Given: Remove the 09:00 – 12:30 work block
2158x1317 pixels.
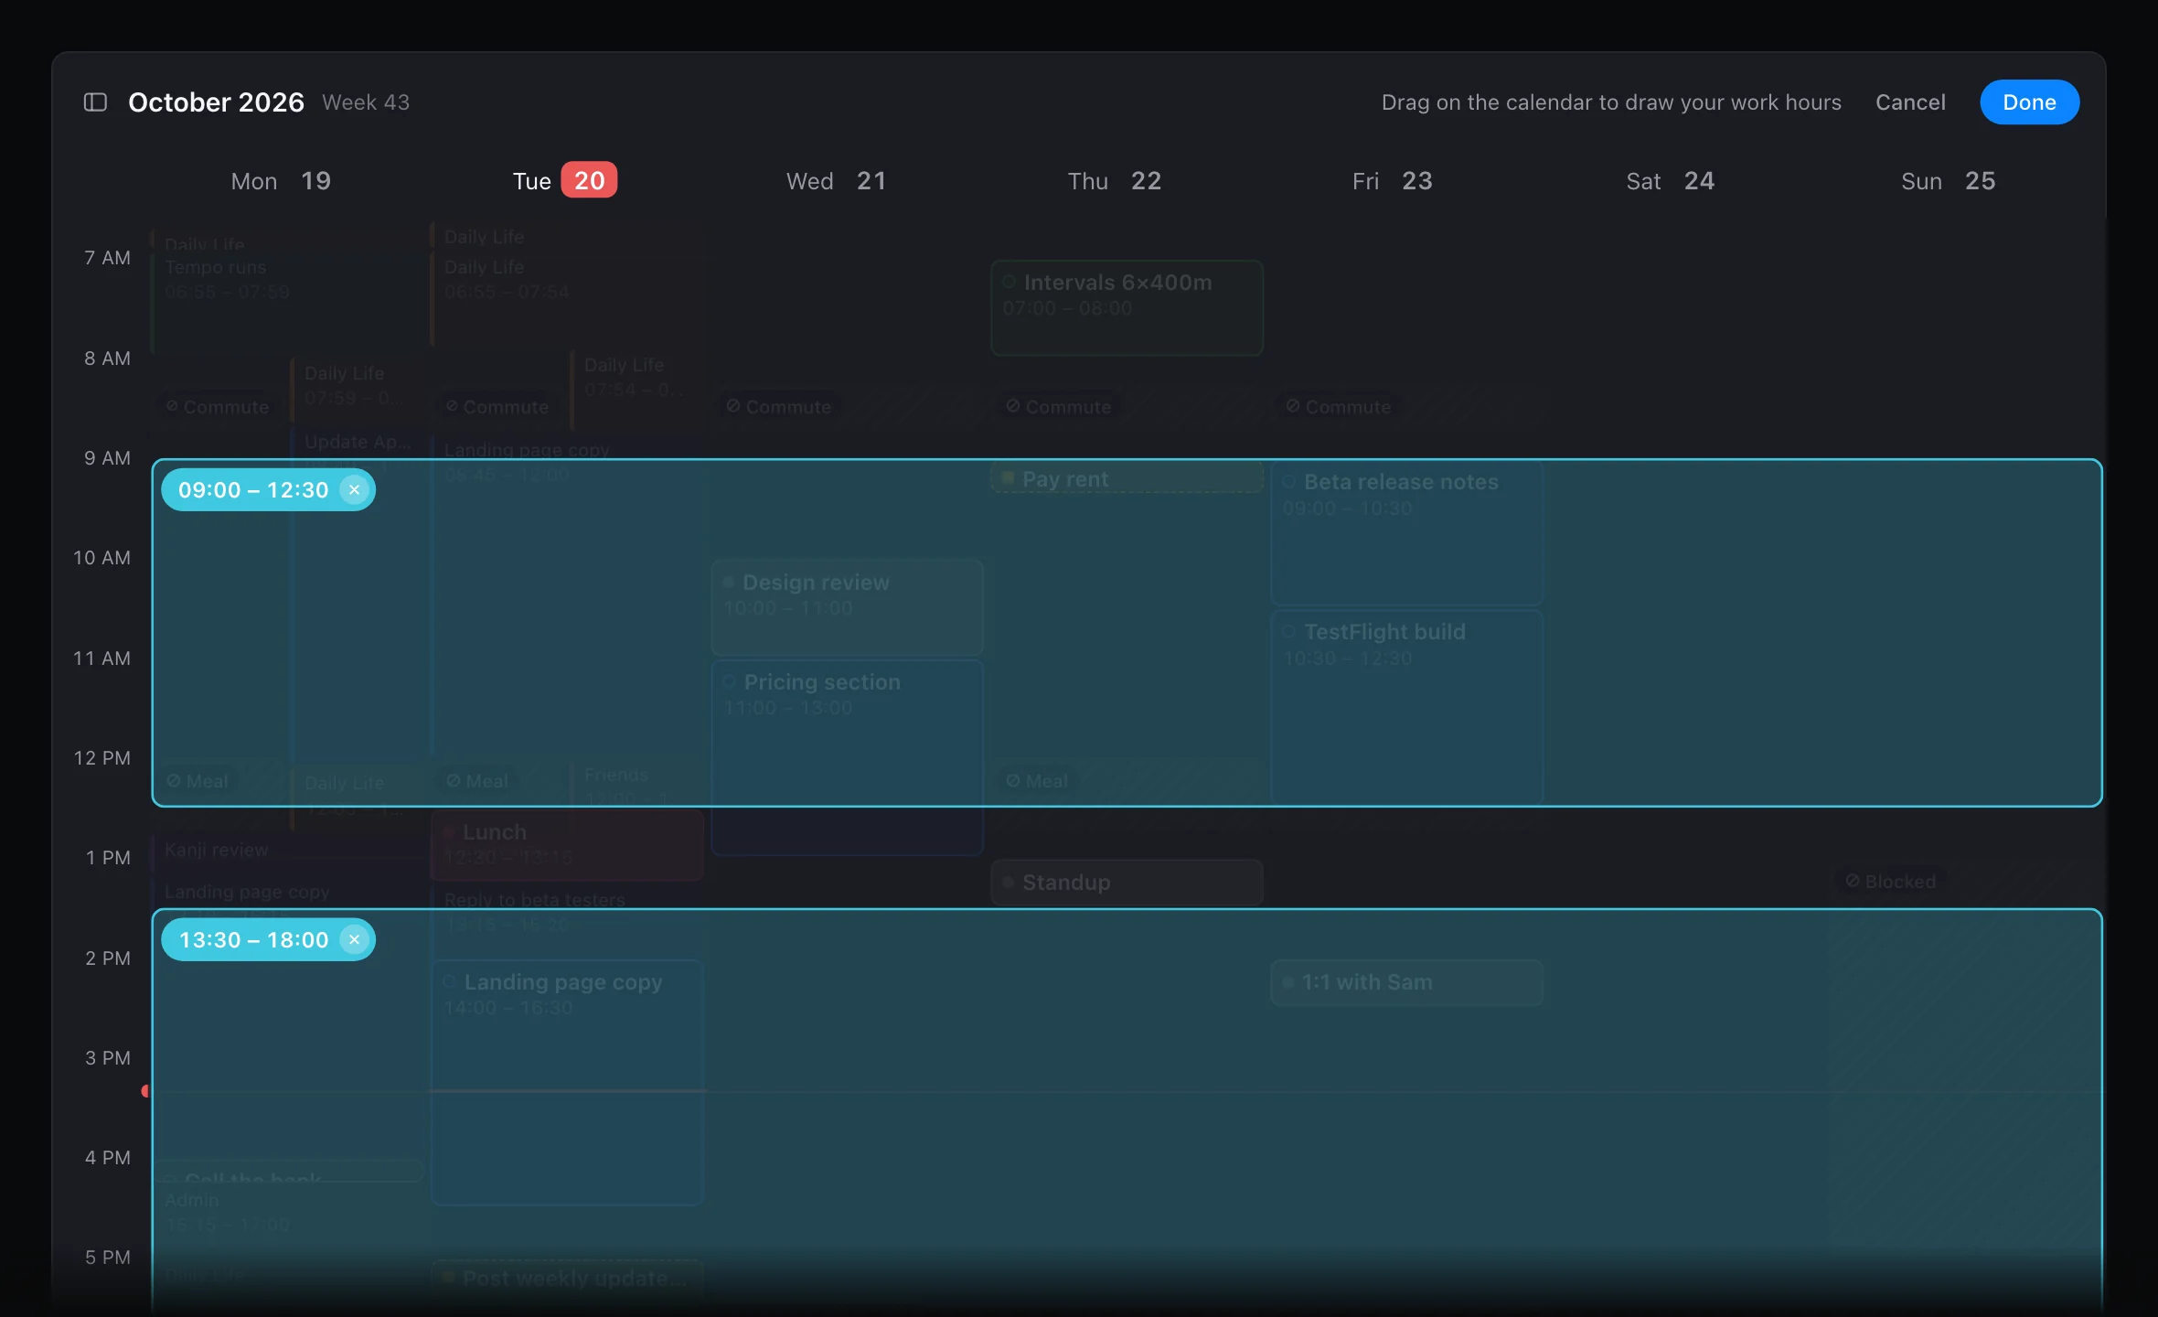Looking at the screenshot, I should click(x=354, y=490).
